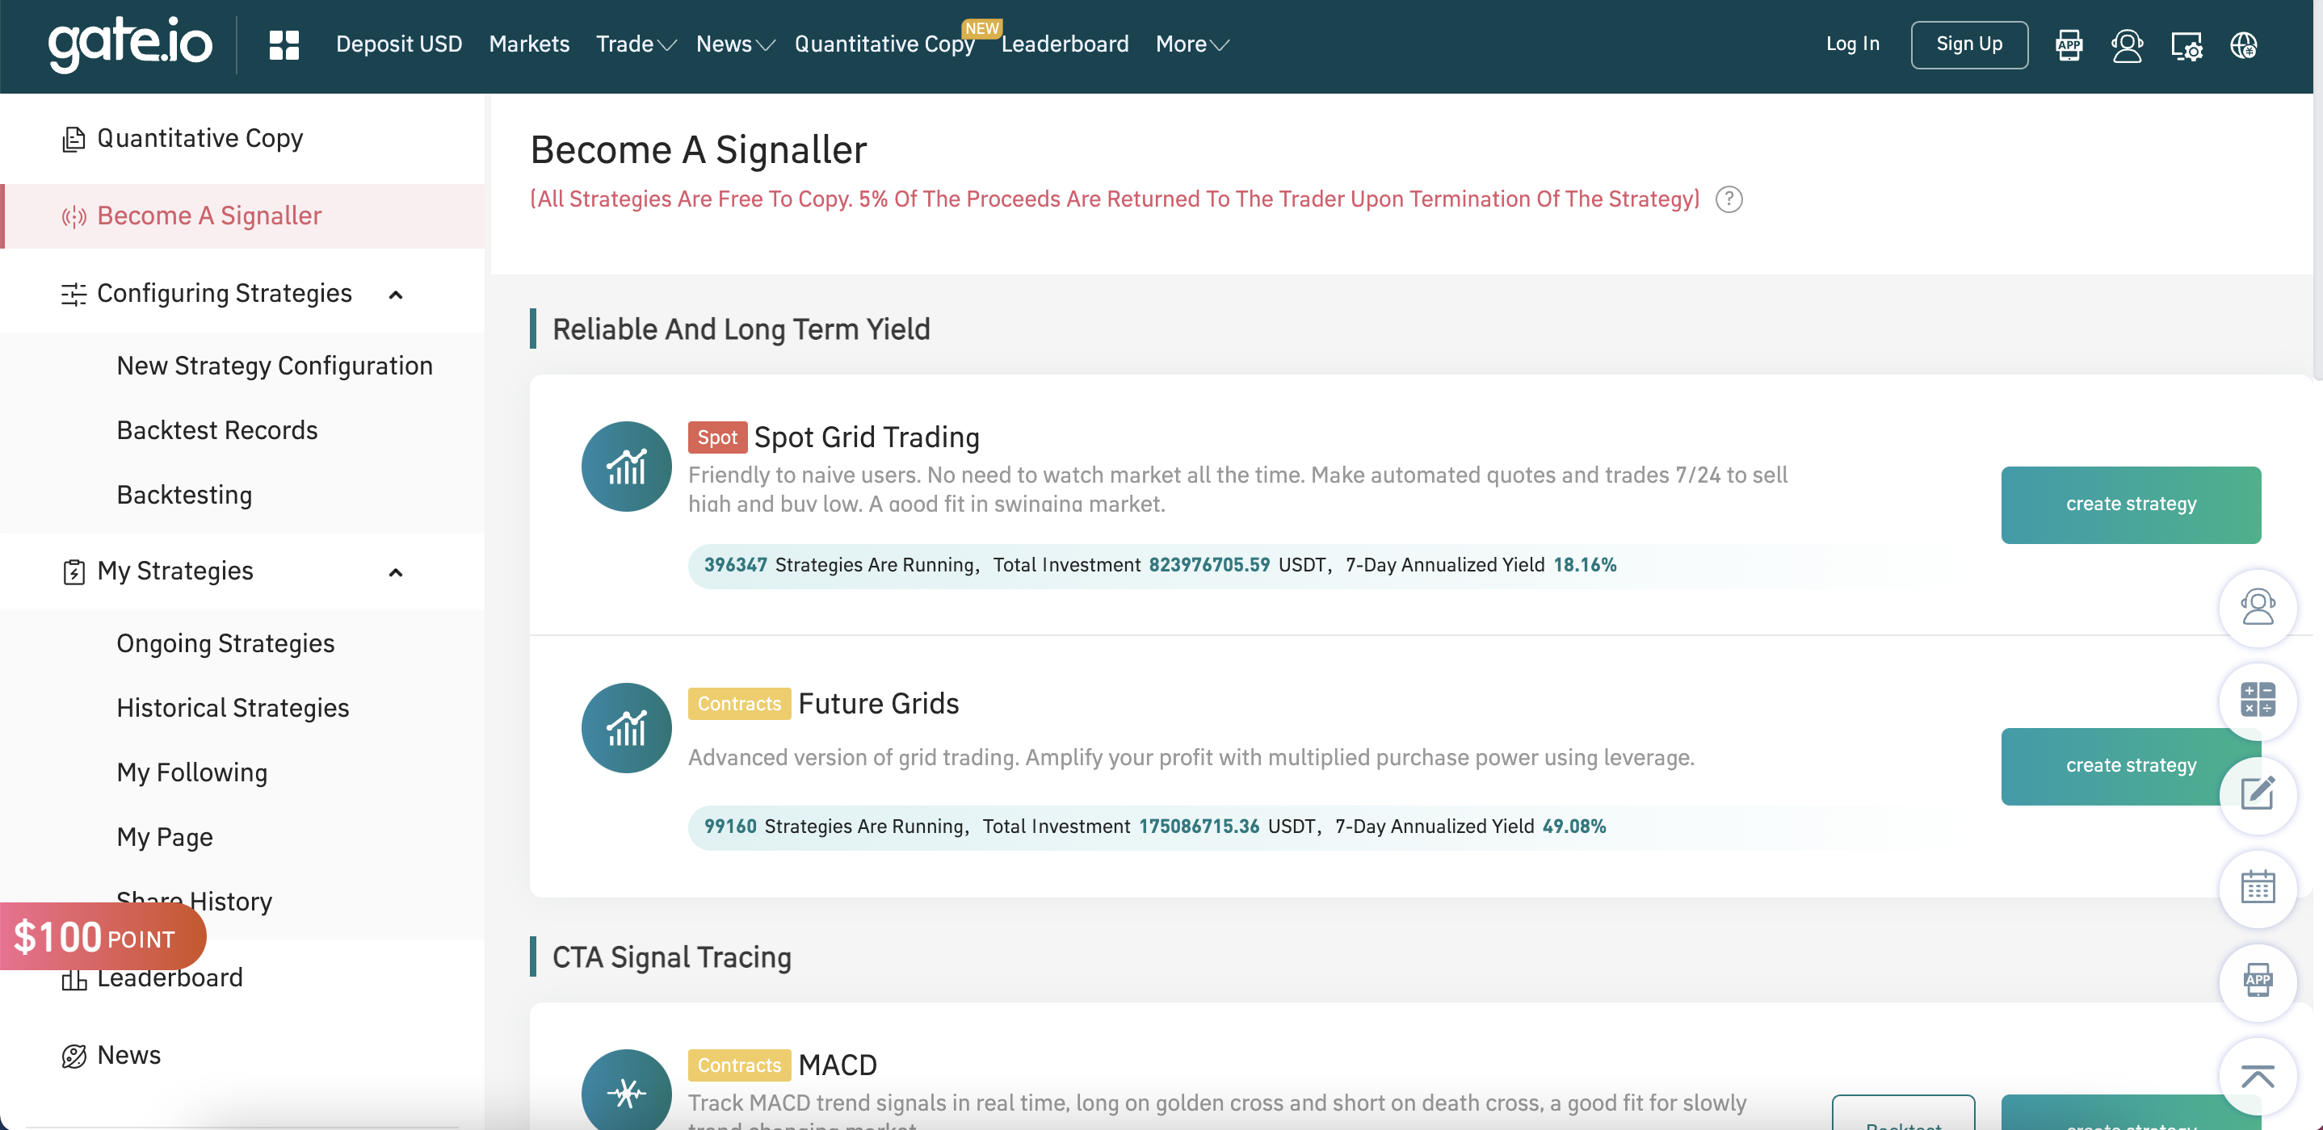Click Spot Grid Trading chart icon
The width and height of the screenshot is (2323, 1130).
(627, 467)
